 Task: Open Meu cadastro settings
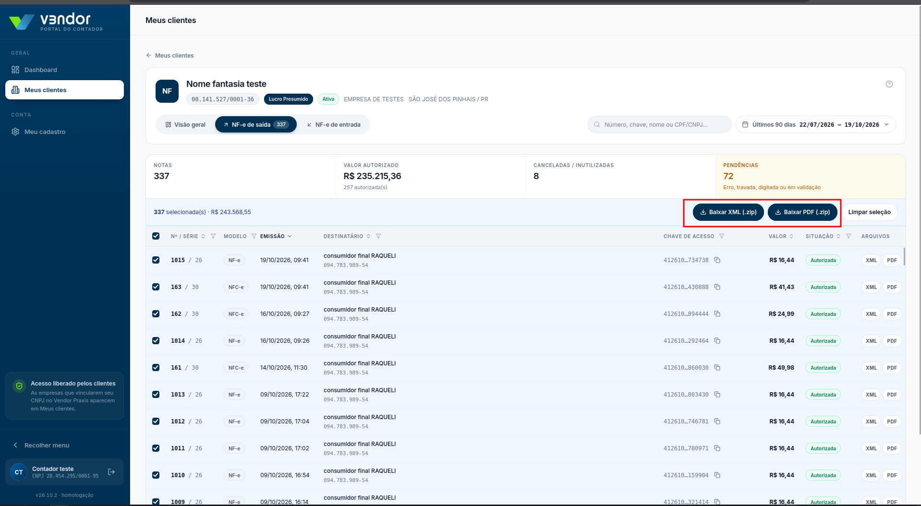point(64,132)
